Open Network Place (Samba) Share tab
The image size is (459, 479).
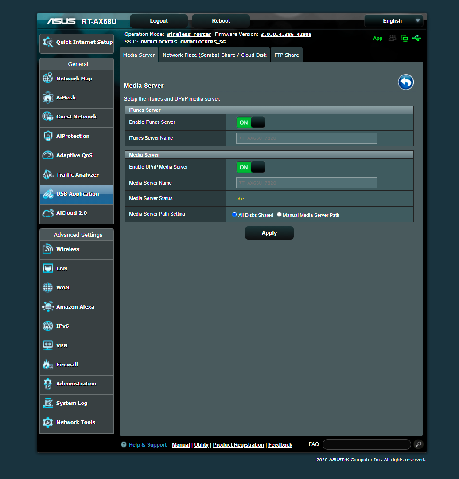tap(214, 55)
